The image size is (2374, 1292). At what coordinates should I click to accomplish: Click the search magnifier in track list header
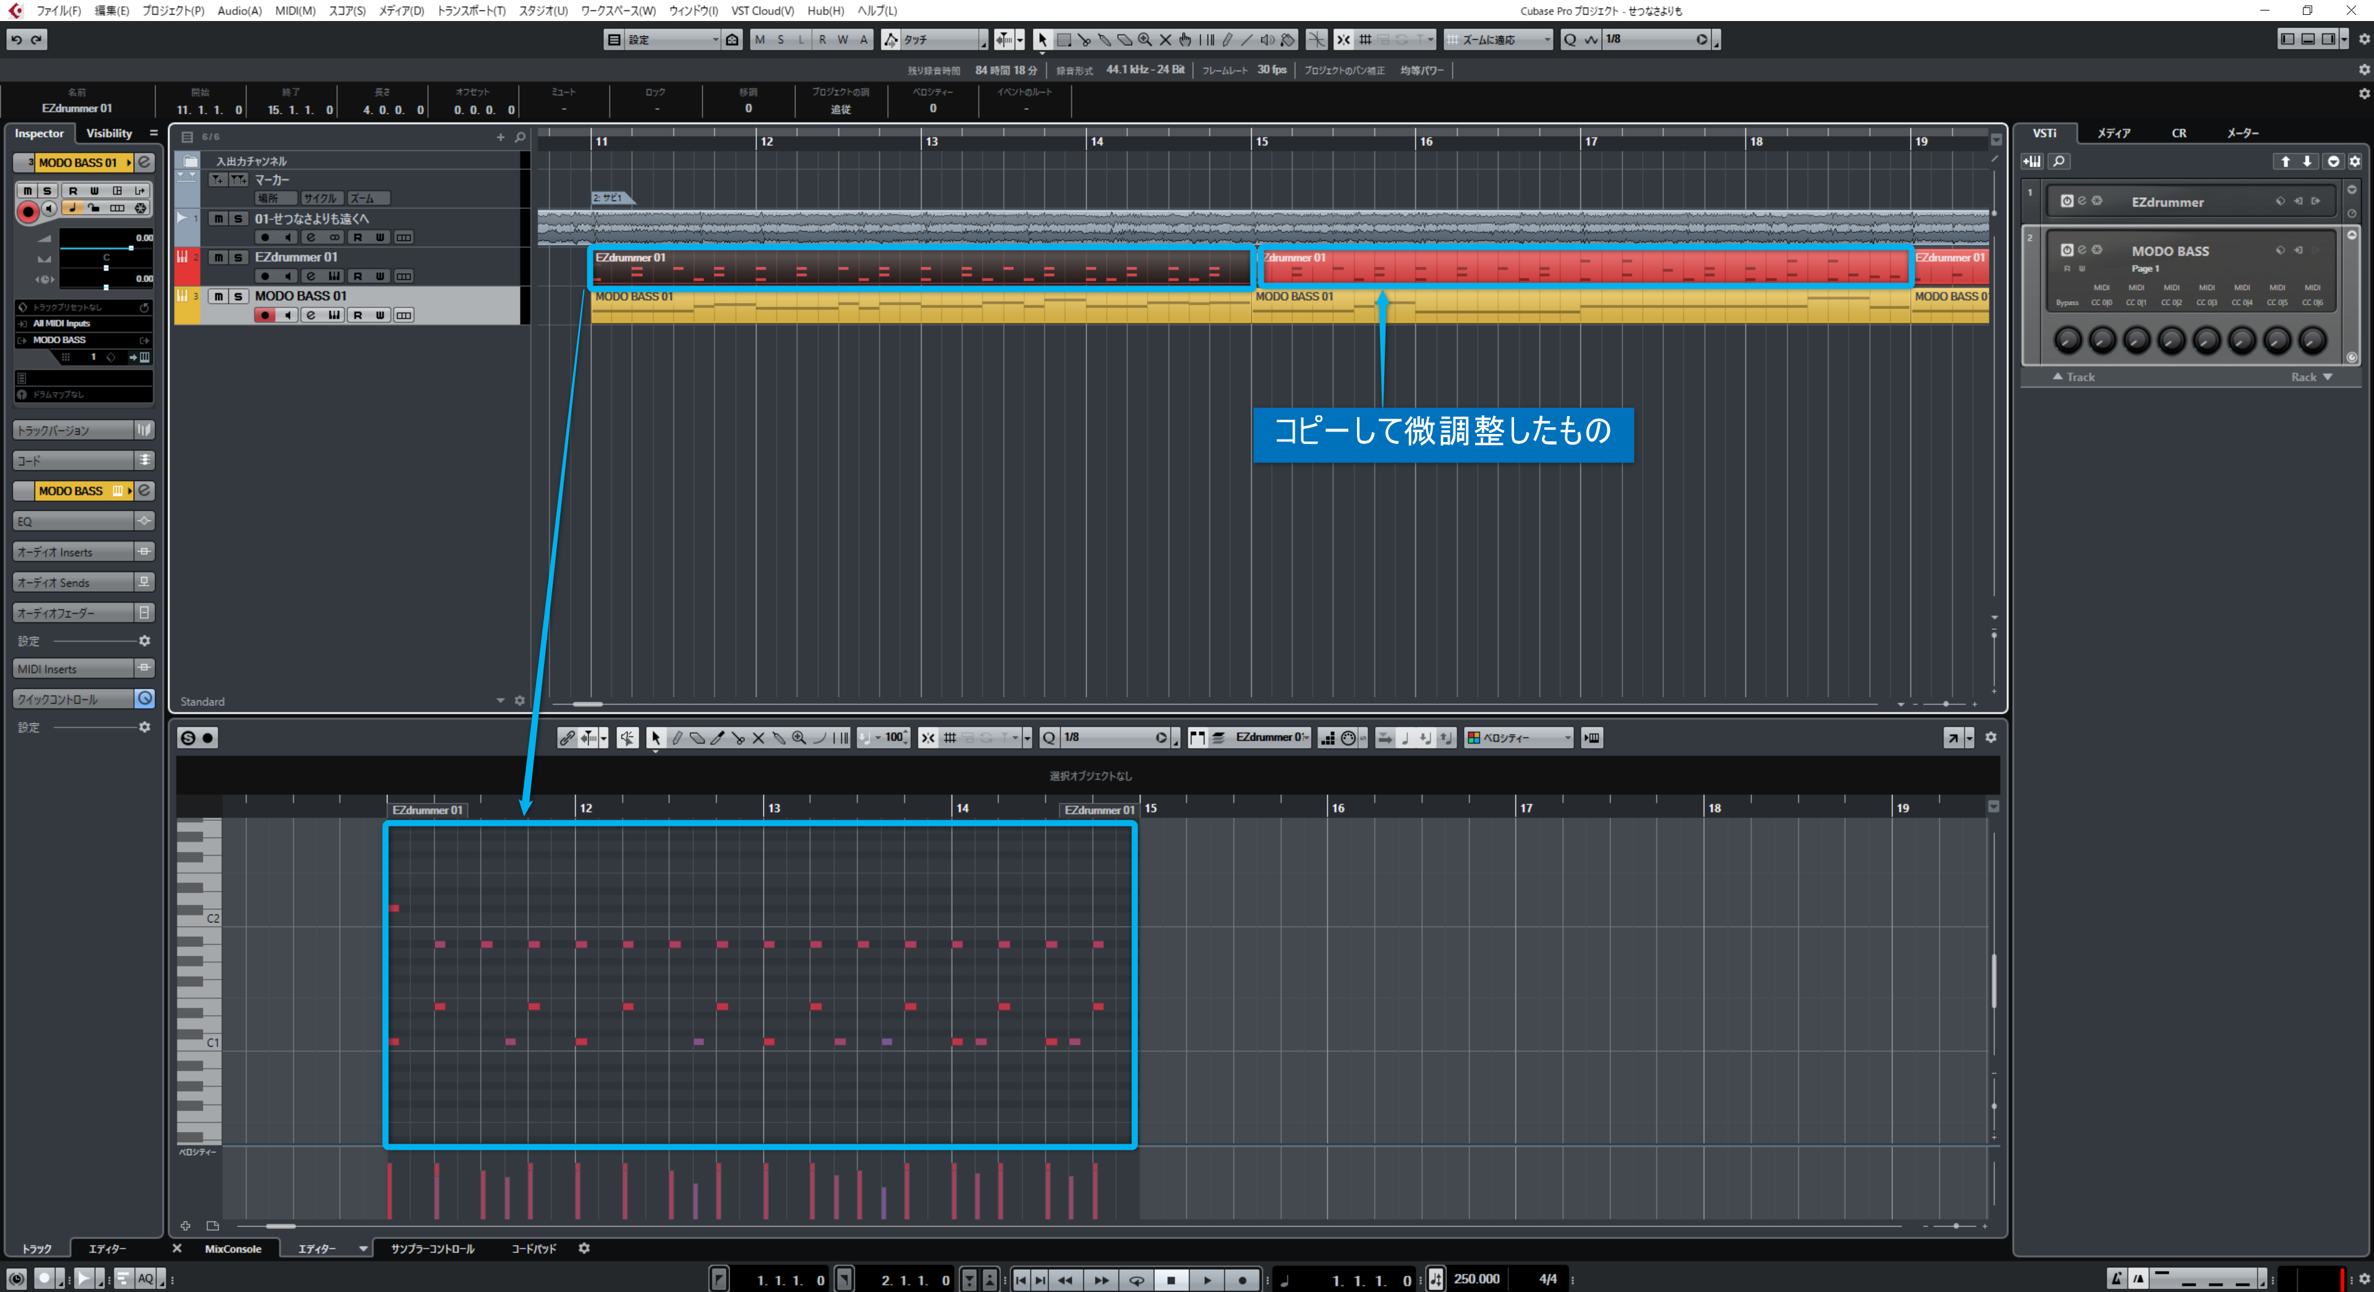pos(520,137)
